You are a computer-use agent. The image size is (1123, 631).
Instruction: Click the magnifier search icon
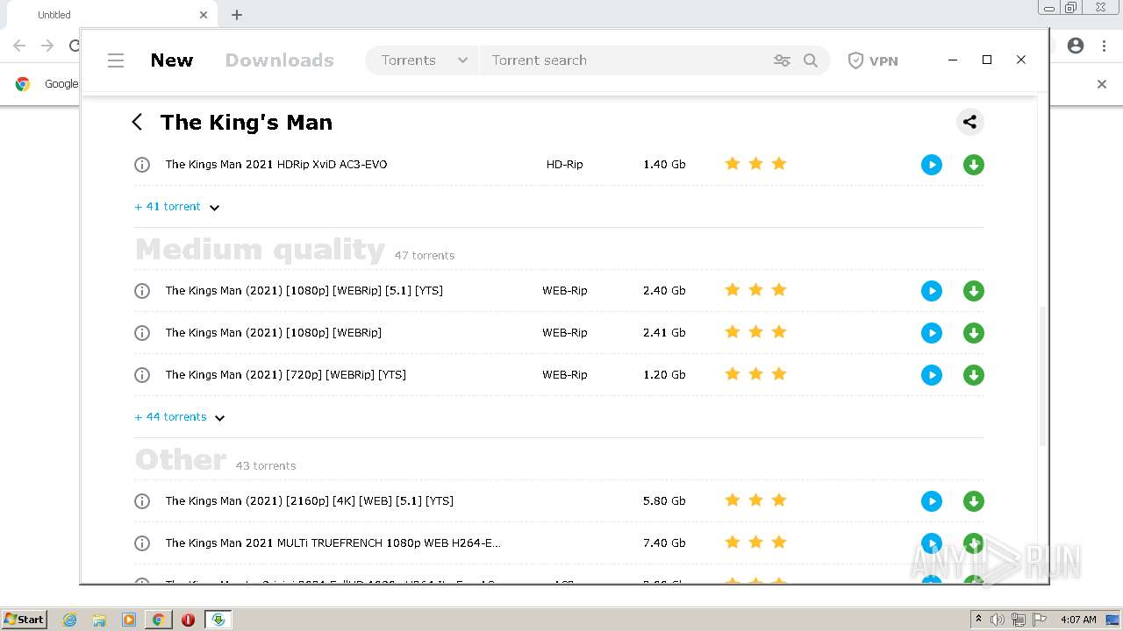[811, 60]
